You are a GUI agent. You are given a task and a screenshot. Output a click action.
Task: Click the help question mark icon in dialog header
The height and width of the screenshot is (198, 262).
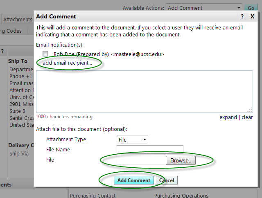[242, 16]
